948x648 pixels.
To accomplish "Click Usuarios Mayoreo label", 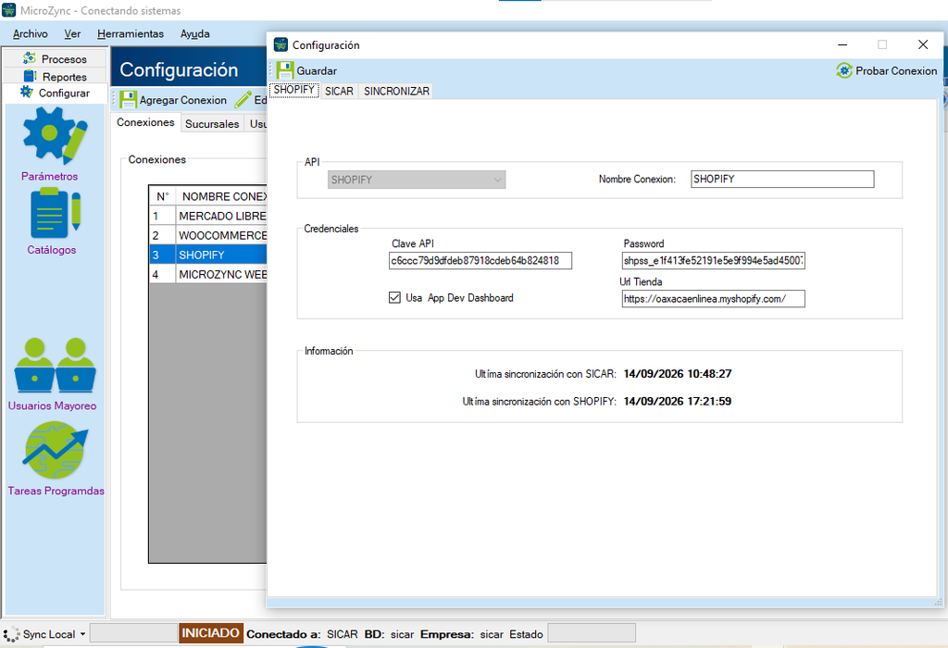I will tap(52, 405).
